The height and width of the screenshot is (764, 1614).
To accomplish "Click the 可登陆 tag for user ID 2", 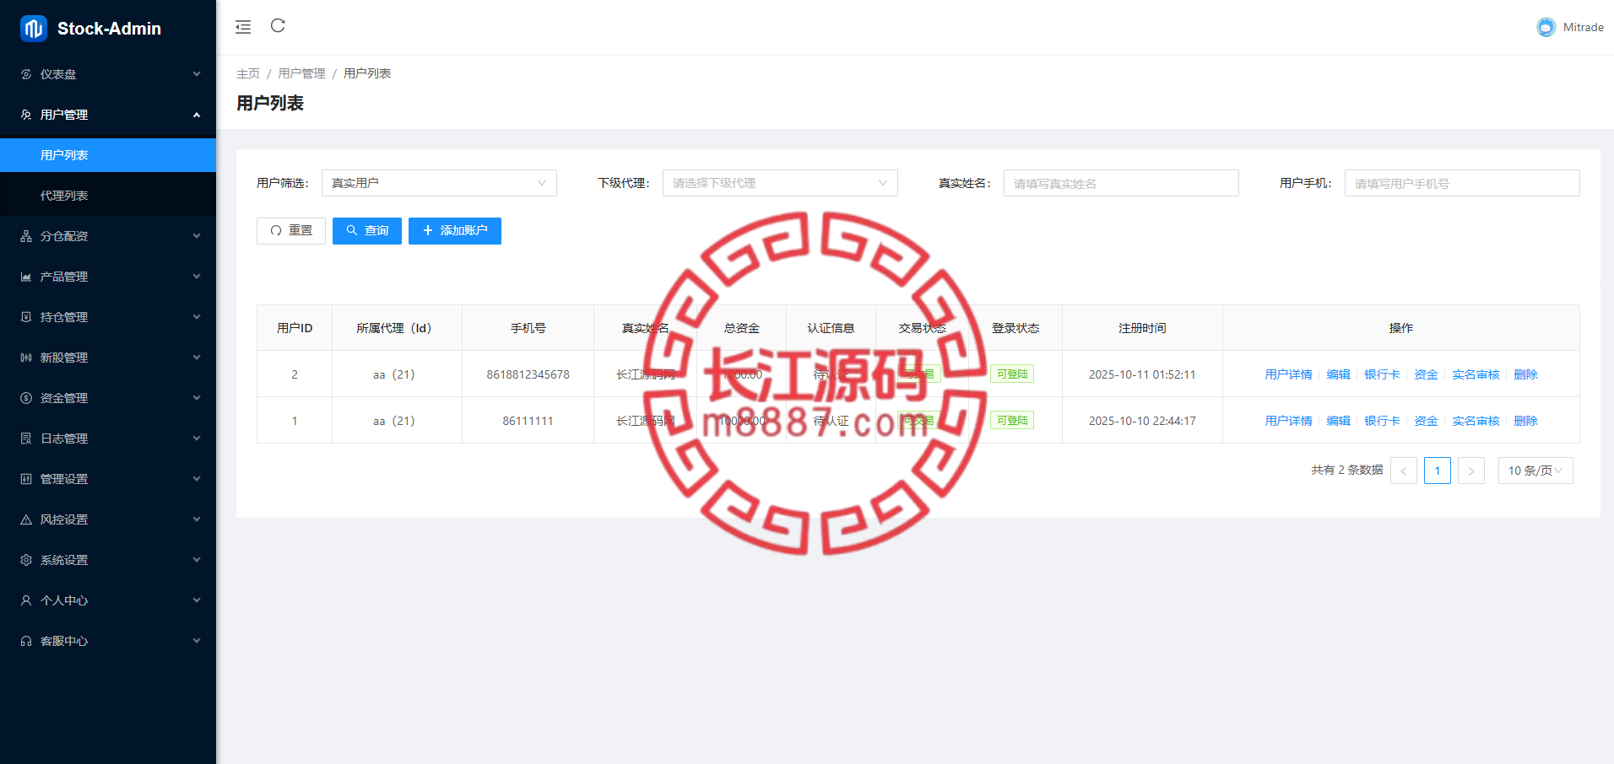I will coord(1012,374).
